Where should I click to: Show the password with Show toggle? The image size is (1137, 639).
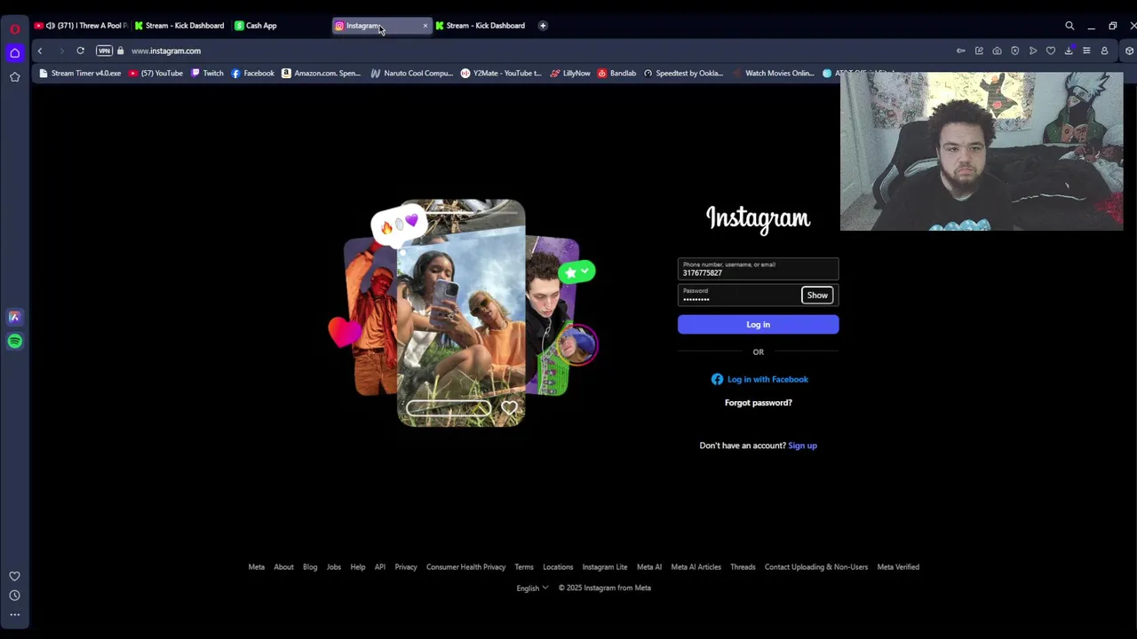[817, 295]
